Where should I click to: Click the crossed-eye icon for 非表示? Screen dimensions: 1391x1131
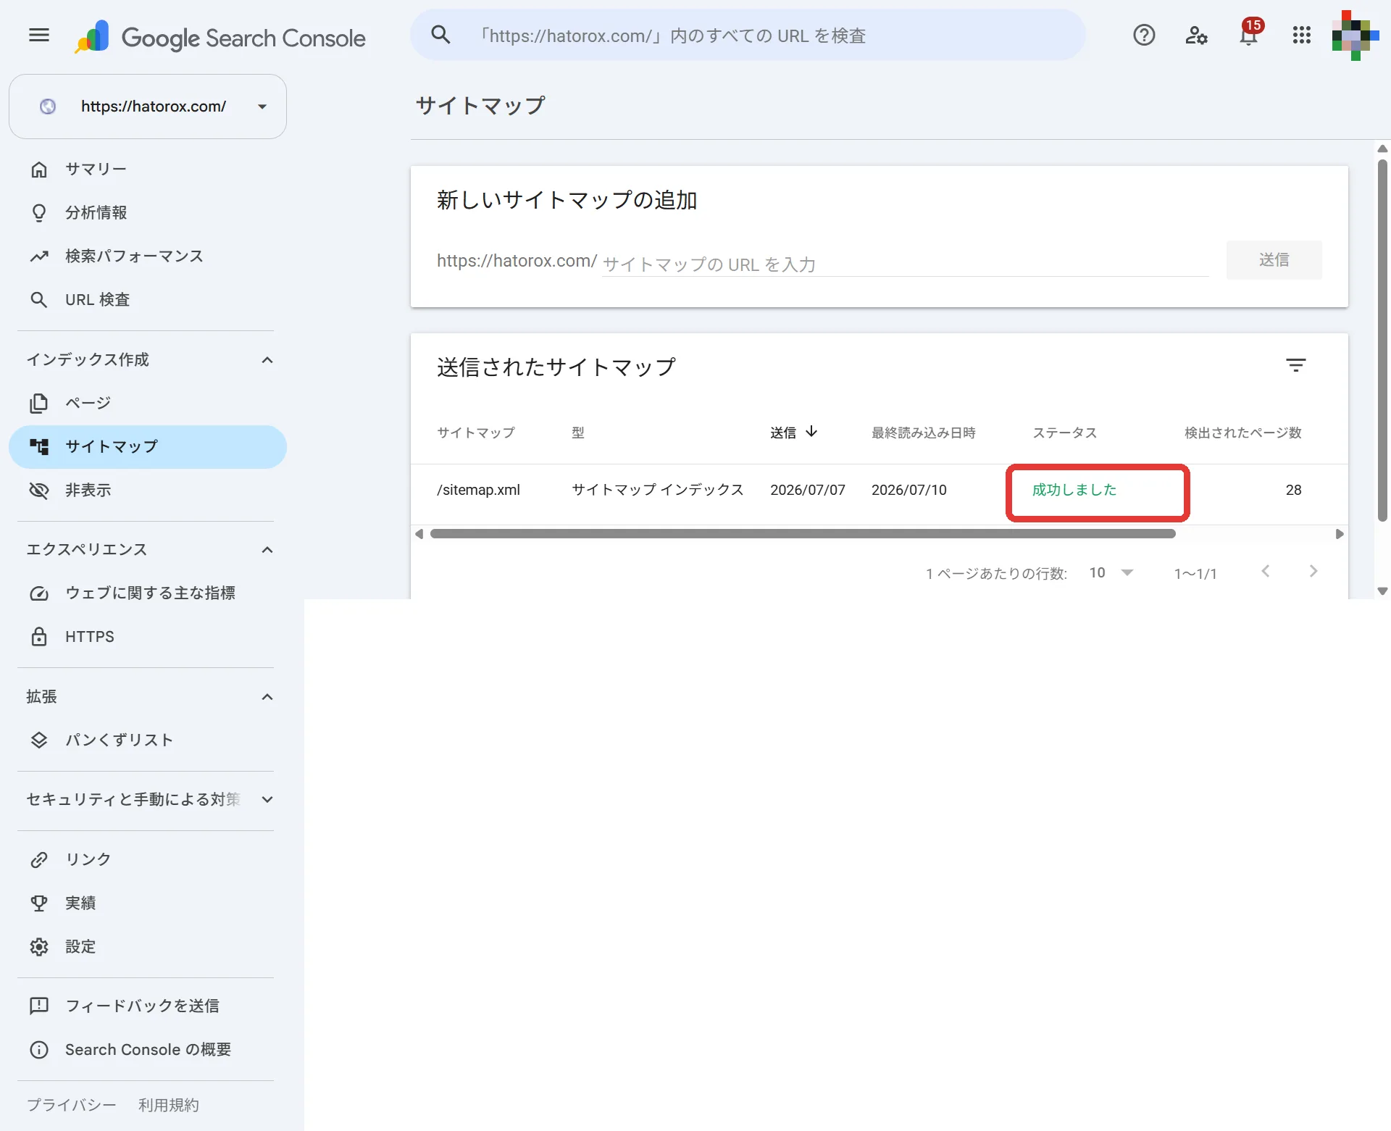tap(39, 490)
